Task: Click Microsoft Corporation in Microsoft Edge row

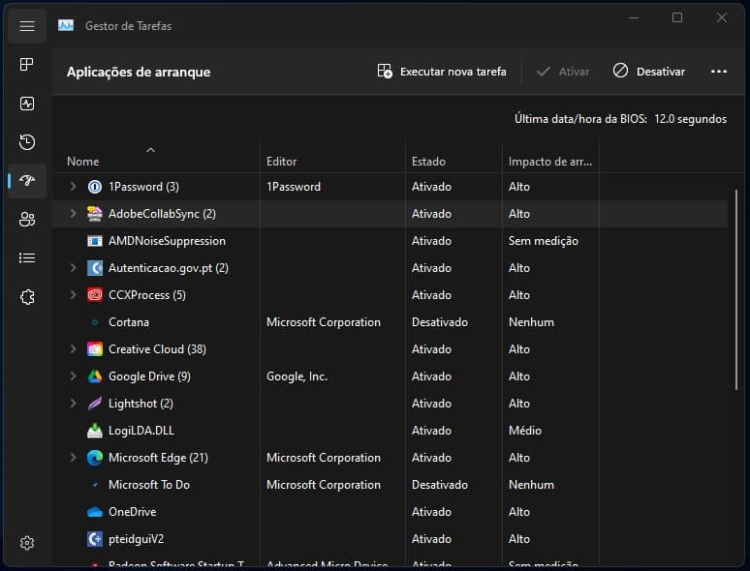Action: (324, 458)
